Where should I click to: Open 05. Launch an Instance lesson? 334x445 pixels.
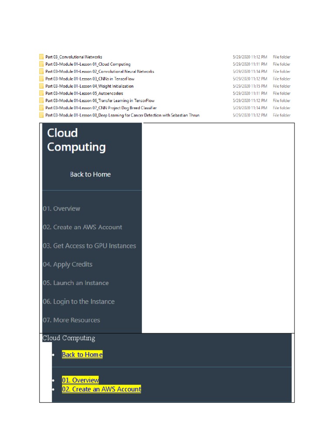[x=76, y=283]
